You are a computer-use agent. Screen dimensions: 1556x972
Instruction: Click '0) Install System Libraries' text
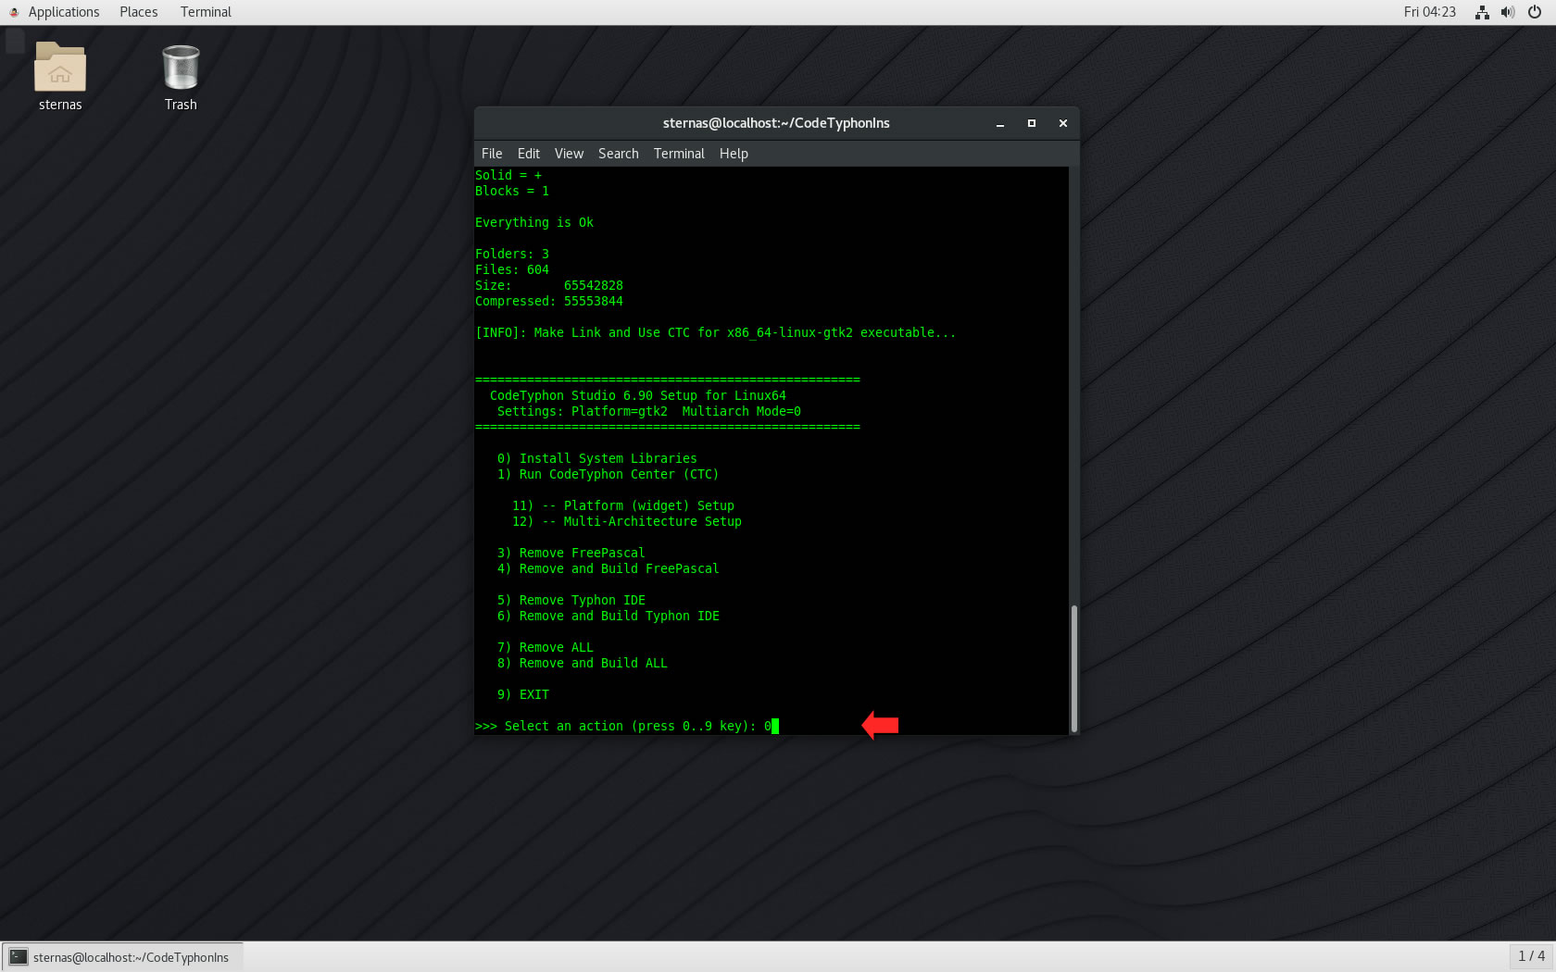(597, 458)
